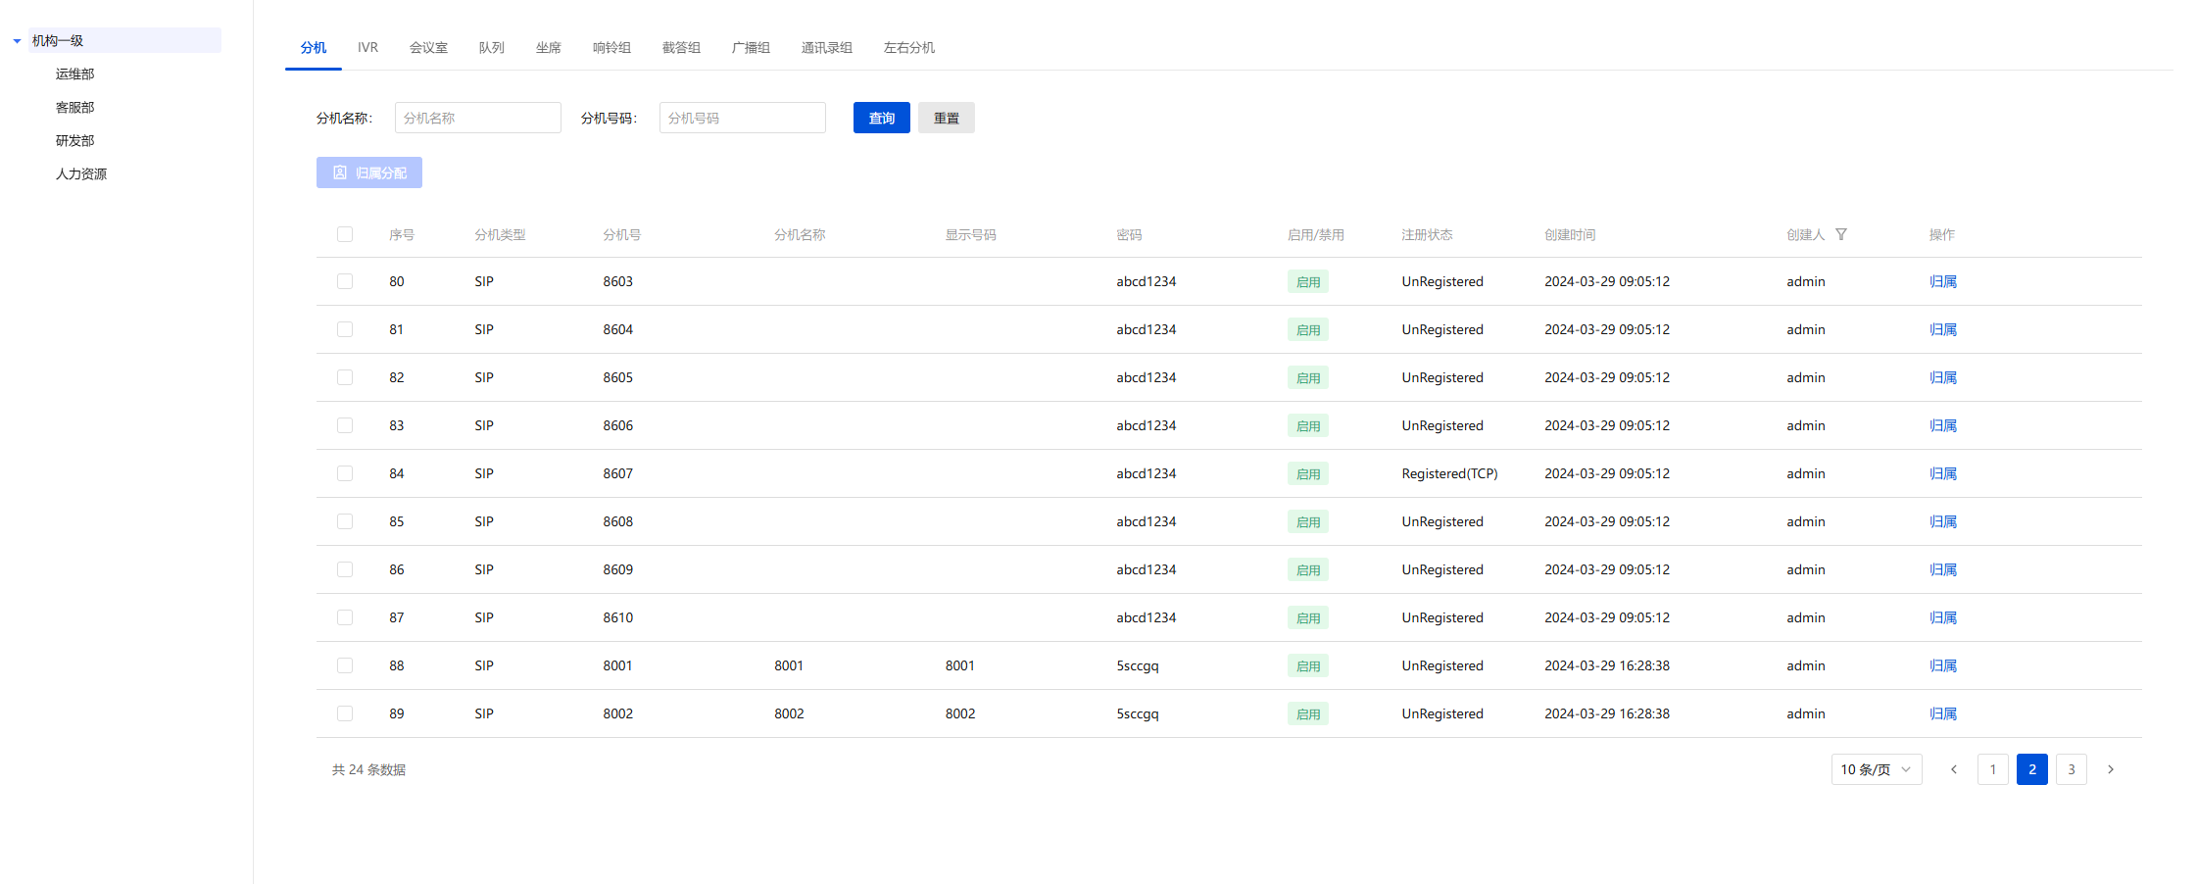Click 归属 link for extension 8001
This screenshot has height=884, width=2197.
(x=1942, y=665)
